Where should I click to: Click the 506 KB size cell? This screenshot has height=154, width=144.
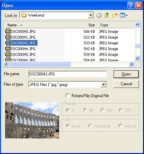89,31
